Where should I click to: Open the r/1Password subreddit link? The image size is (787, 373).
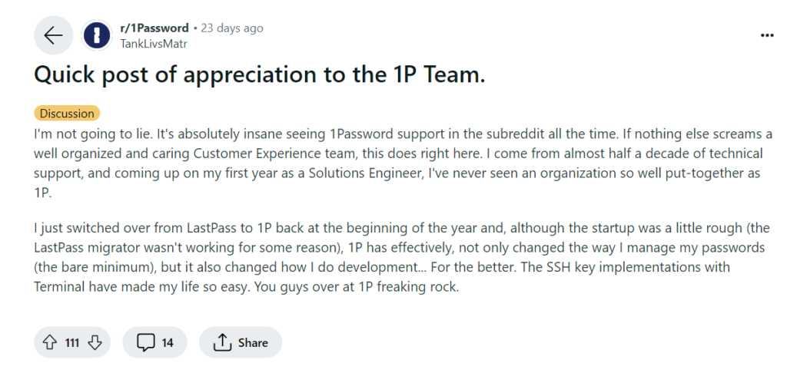pyautogui.click(x=154, y=28)
